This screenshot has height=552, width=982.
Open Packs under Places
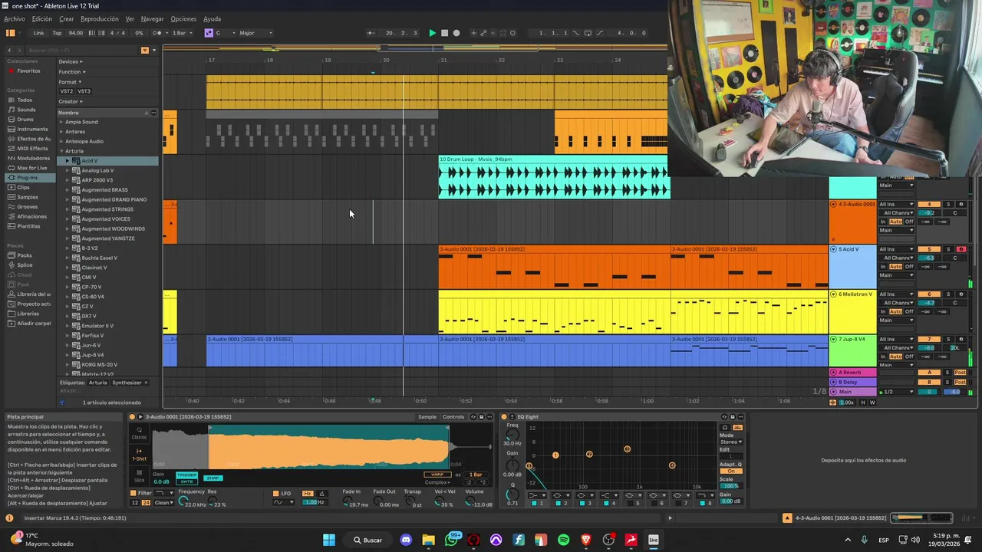tap(25, 255)
